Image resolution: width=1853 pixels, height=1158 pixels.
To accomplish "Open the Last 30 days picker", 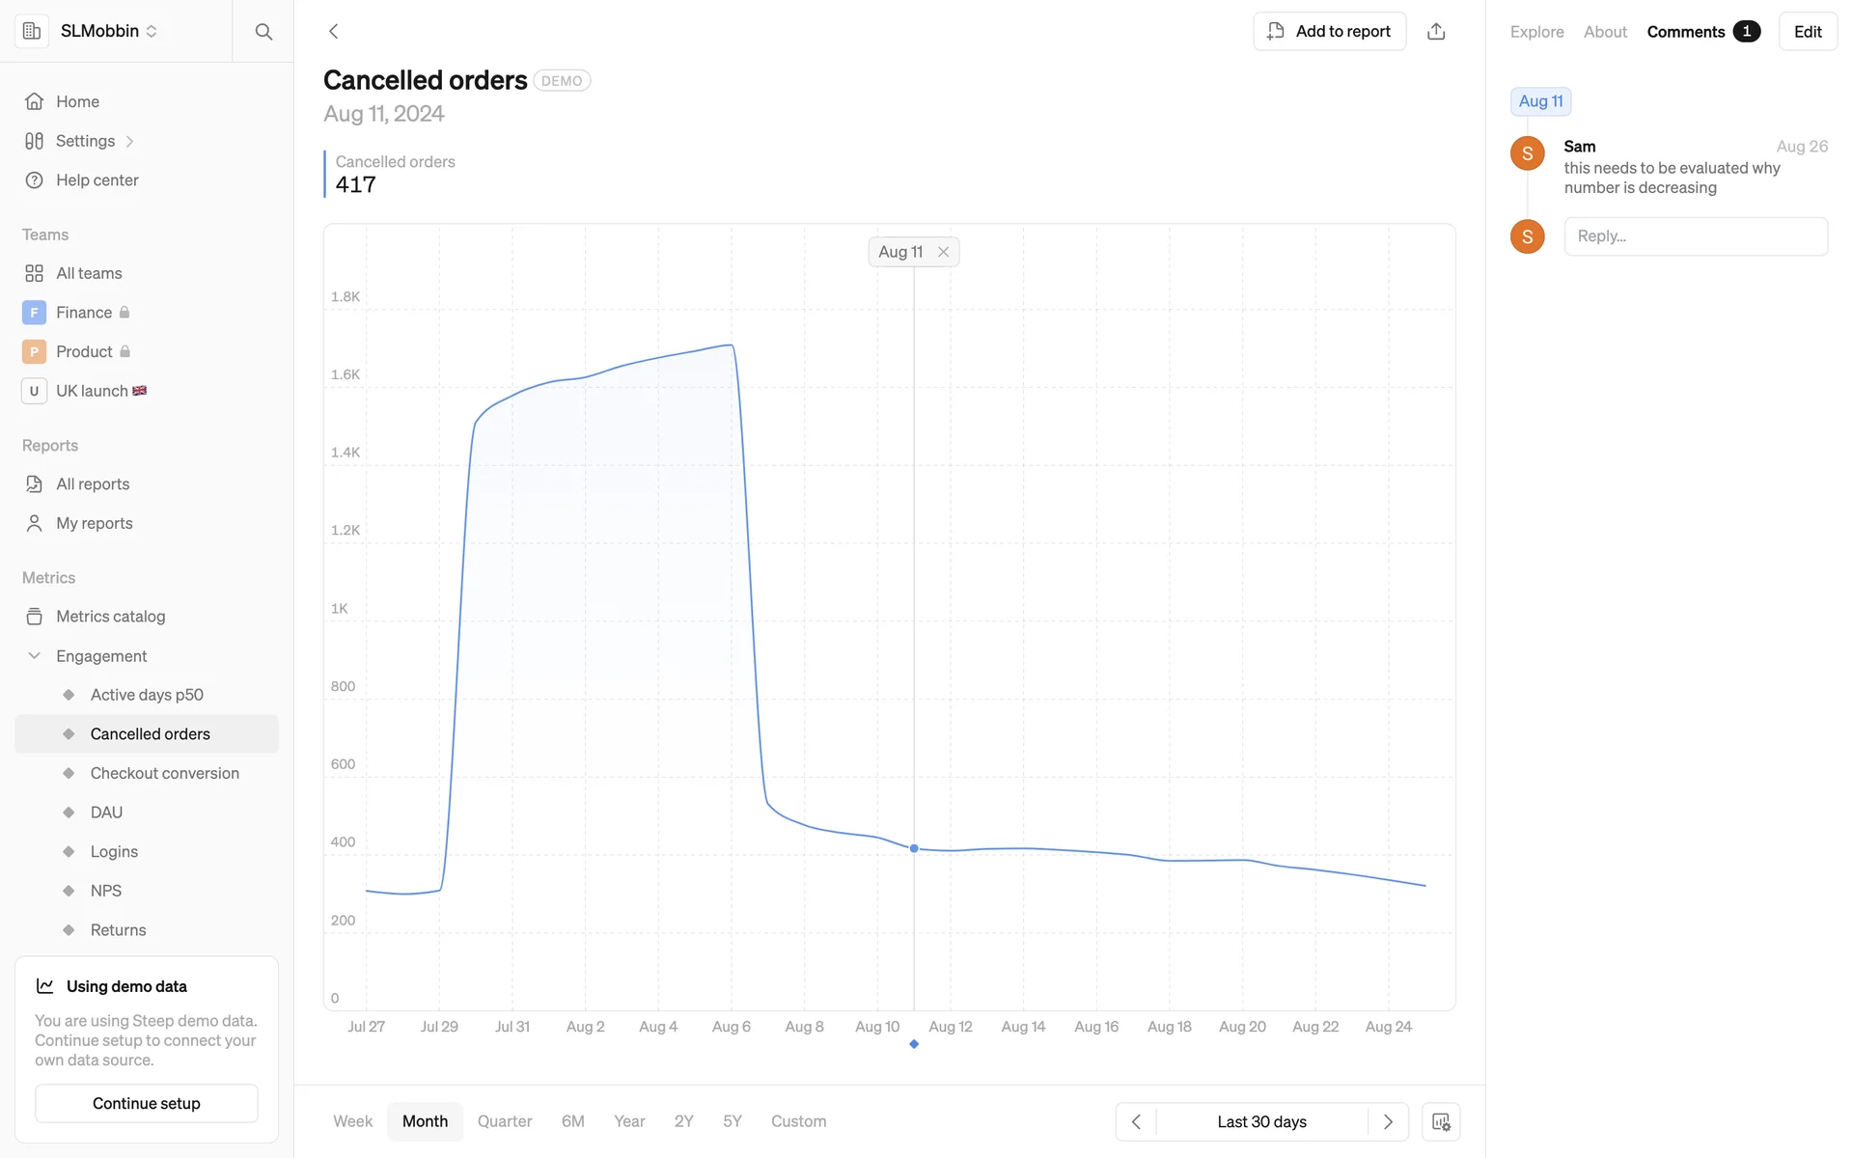I will (x=1261, y=1121).
